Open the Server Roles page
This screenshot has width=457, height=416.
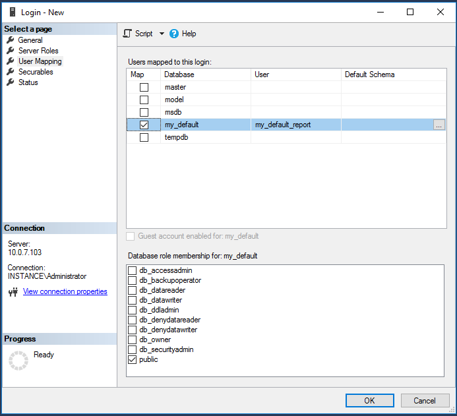tap(38, 51)
